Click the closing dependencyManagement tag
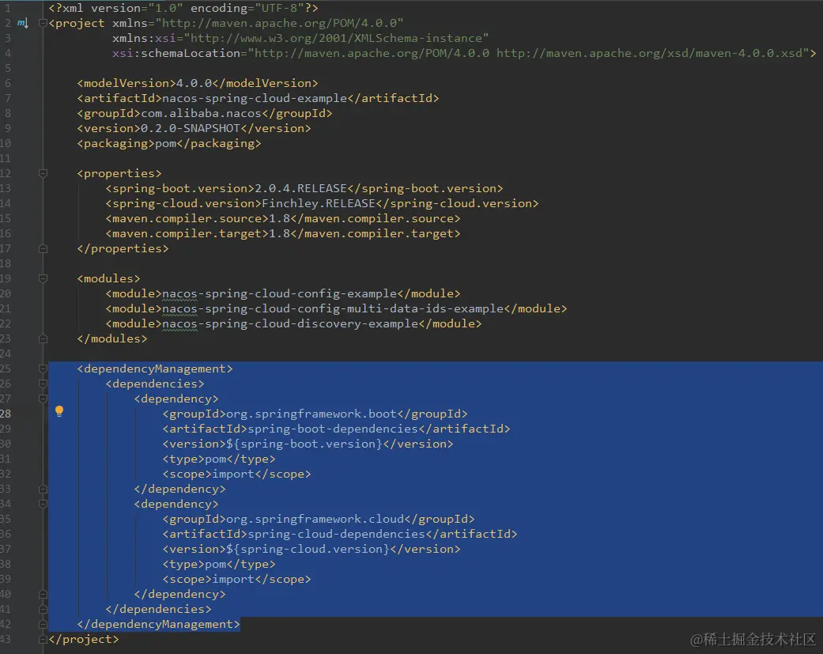The image size is (823, 654). point(158,624)
